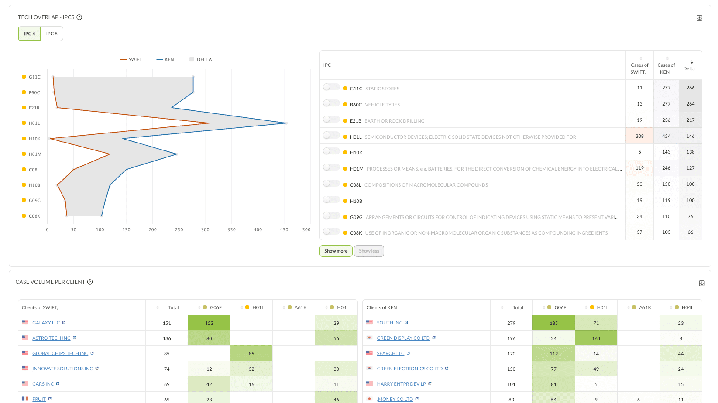
Task: Download the Case Volume per Client data
Action: pos(702,283)
